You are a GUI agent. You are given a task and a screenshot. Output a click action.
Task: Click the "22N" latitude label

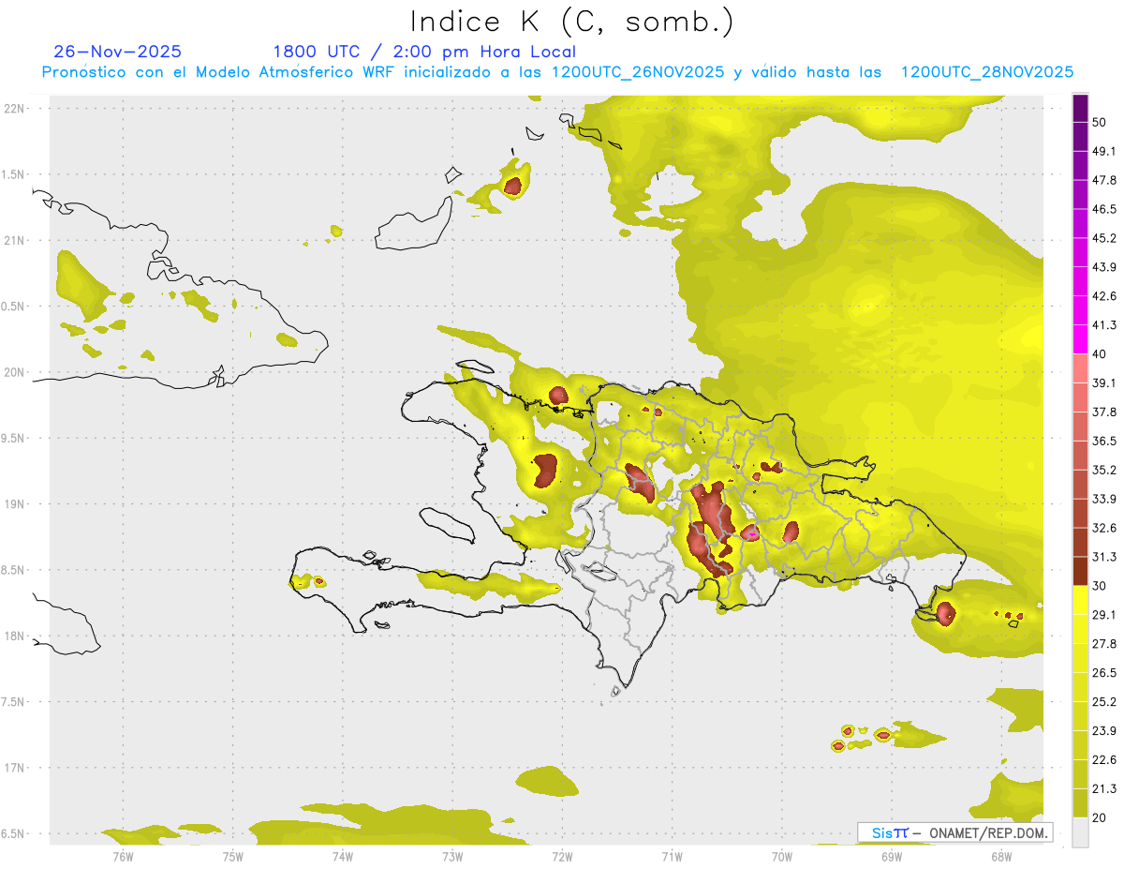click(15, 108)
